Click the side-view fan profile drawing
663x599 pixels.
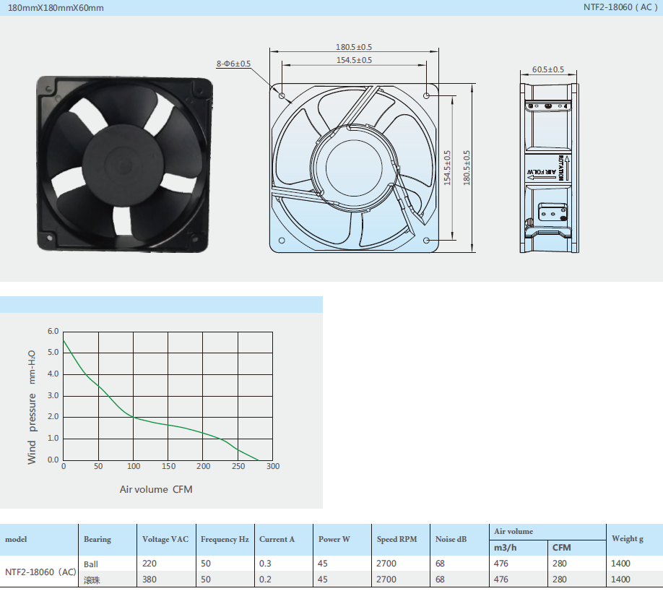[549, 168]
